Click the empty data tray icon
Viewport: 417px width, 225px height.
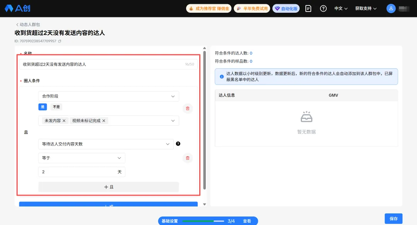(306, 117)
